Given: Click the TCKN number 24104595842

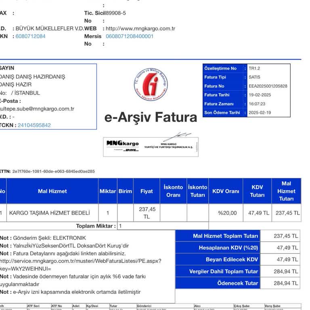Looking at the screenshot, I should coord(34,125).
